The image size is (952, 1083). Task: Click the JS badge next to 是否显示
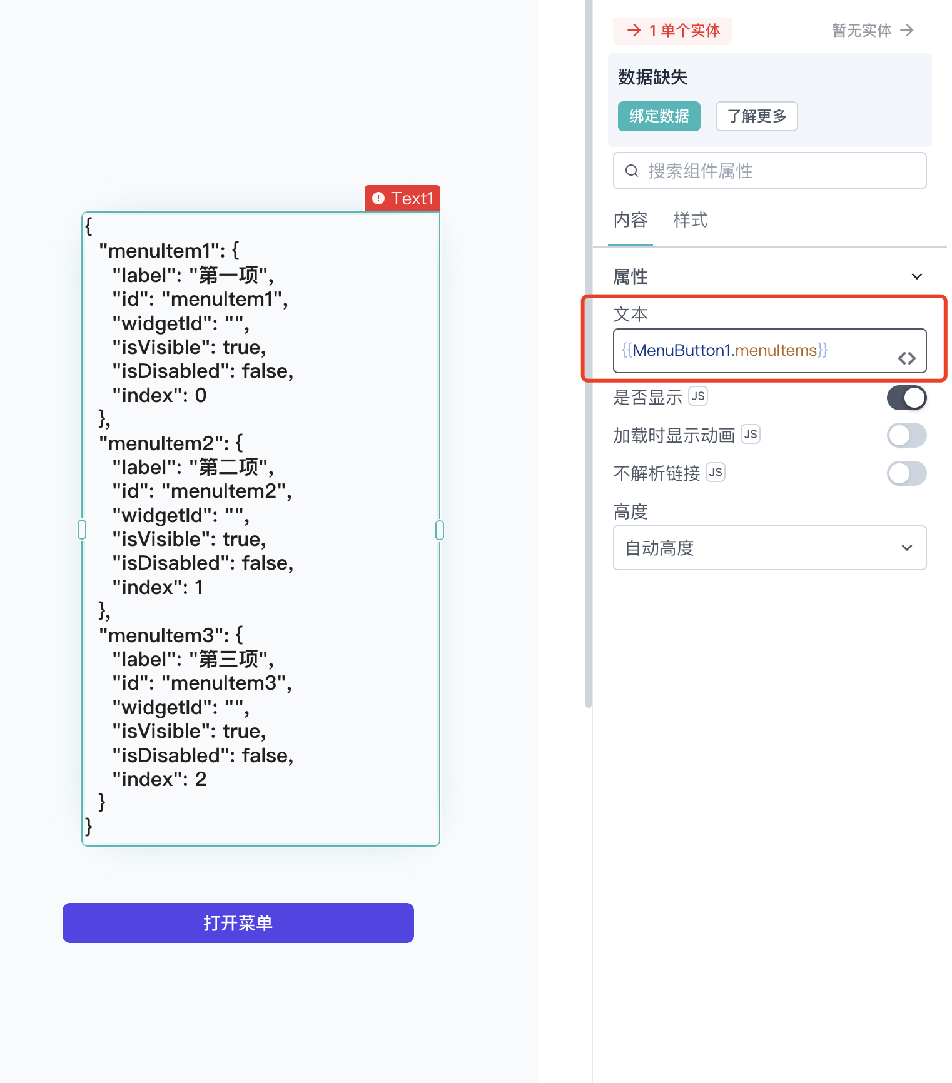pos(698,396)
